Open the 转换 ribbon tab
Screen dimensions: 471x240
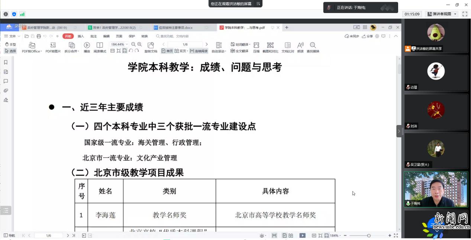pos(145,36)
